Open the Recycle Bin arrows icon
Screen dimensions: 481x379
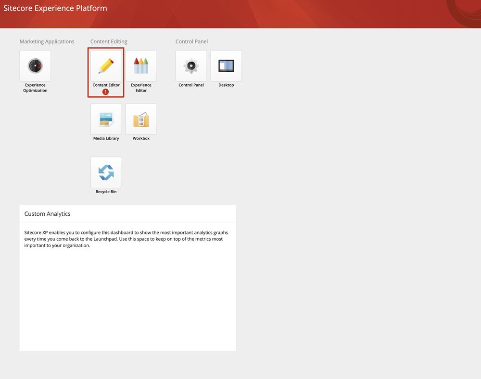pos(106,172)
